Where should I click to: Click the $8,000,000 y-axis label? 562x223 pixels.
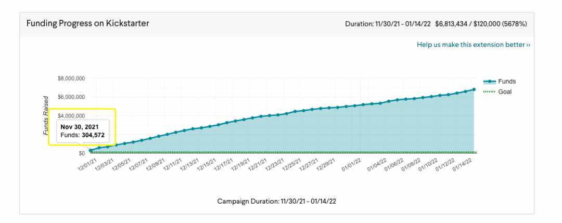[71, 78]
